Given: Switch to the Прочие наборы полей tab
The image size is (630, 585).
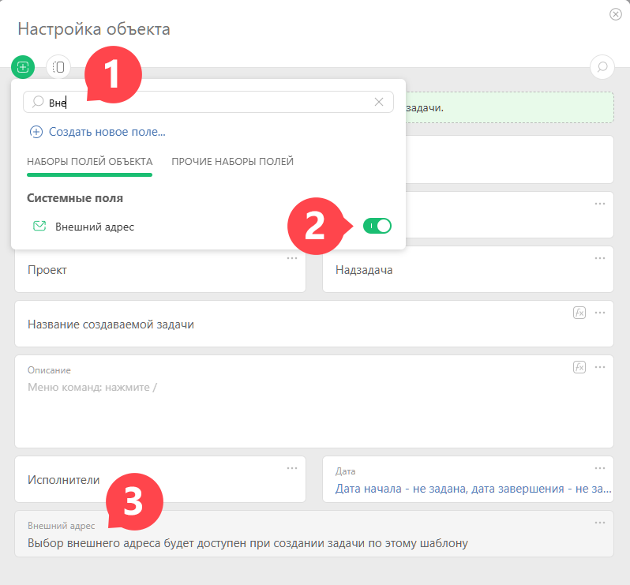Looking at the screenshot, I should pyautogui.click(x=232, y=162).
